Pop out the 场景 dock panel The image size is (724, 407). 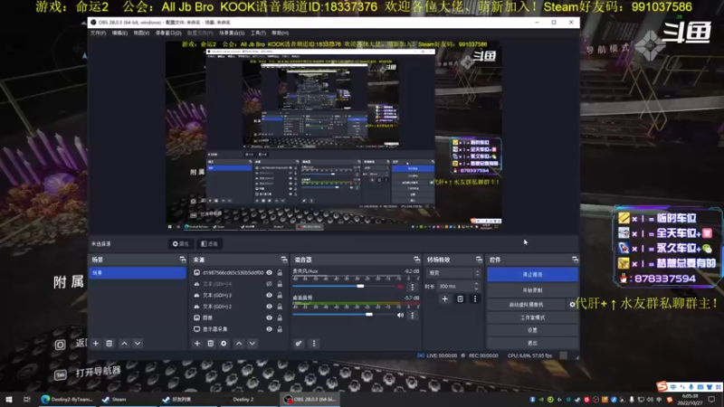(x=183, y=260)
